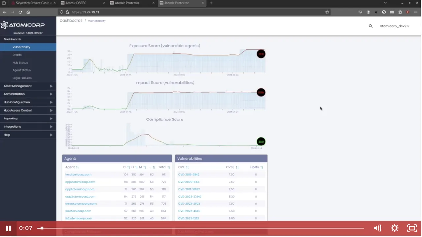Expand the Asset Management menu
This screenshot has width=422, height=237.
point(28,86)
